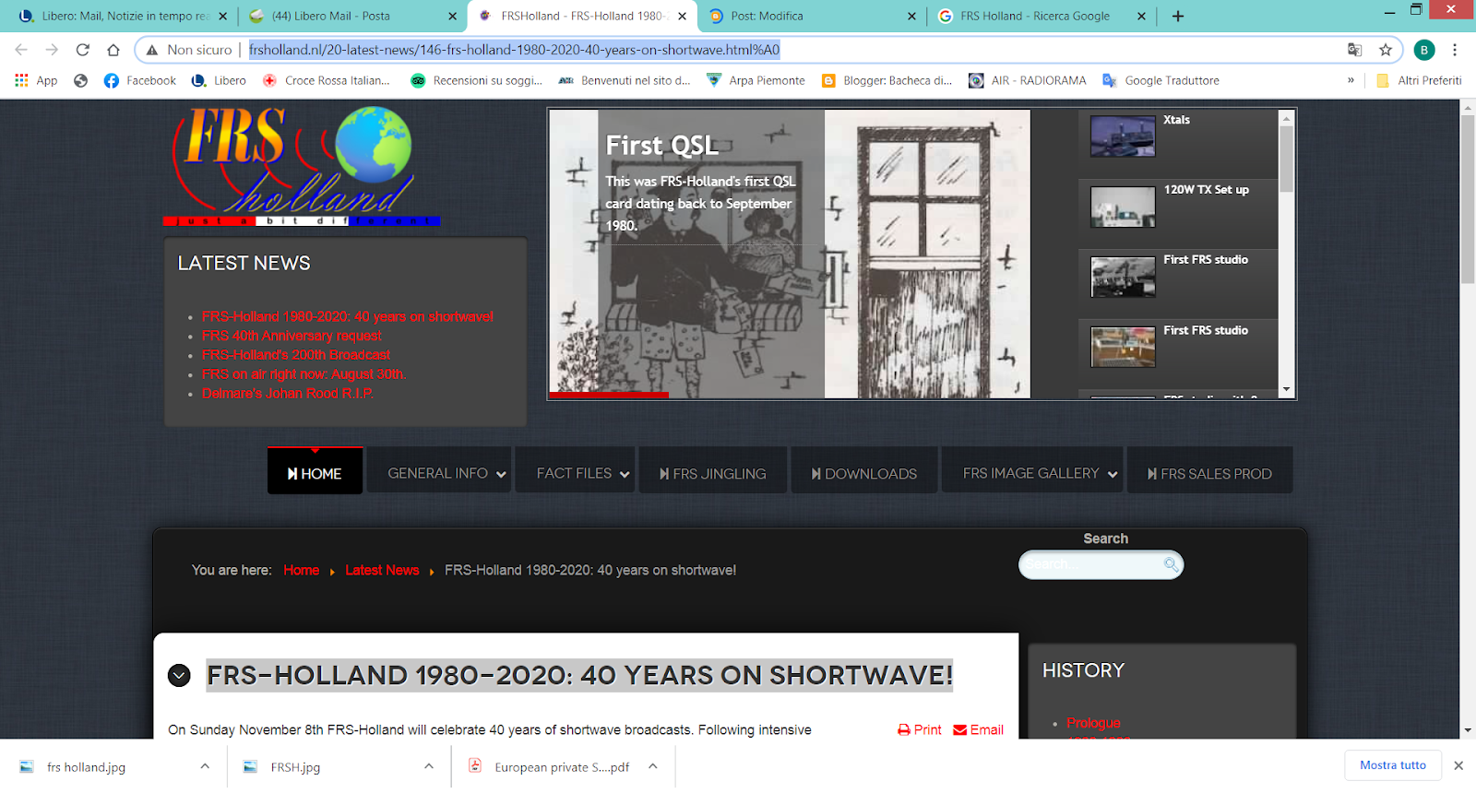Click the Email envelope link
Image resolution: width=1476 pixels, height=793 pixels.
click(x=978, y=729)
